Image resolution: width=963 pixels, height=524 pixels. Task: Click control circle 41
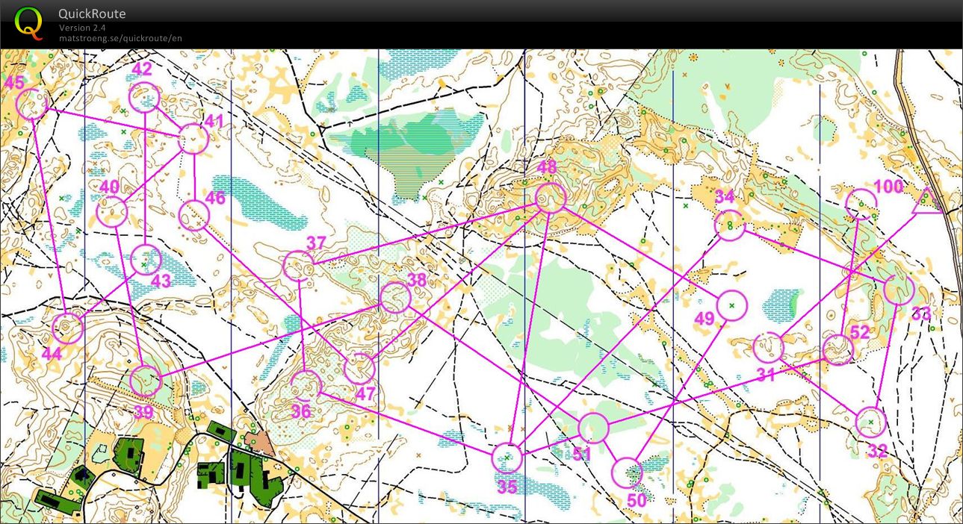(x=193, y=139)
